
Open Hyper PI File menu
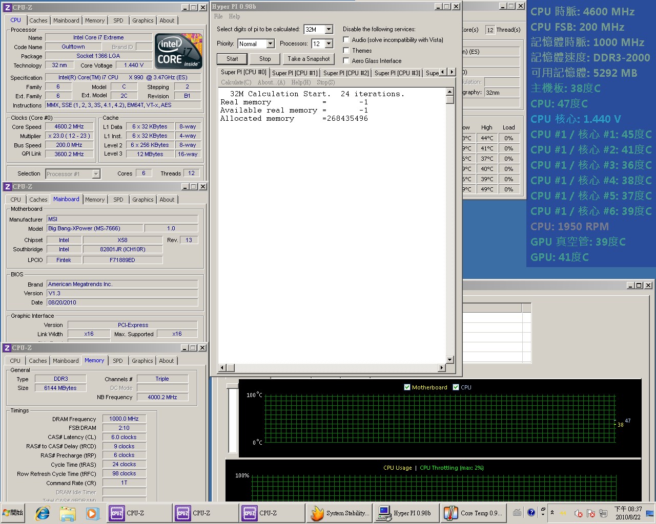(x=218, y=16)
